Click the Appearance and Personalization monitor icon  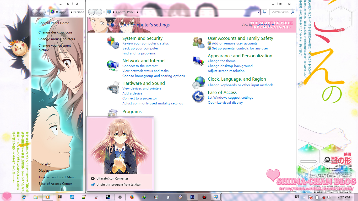[198, 61]
